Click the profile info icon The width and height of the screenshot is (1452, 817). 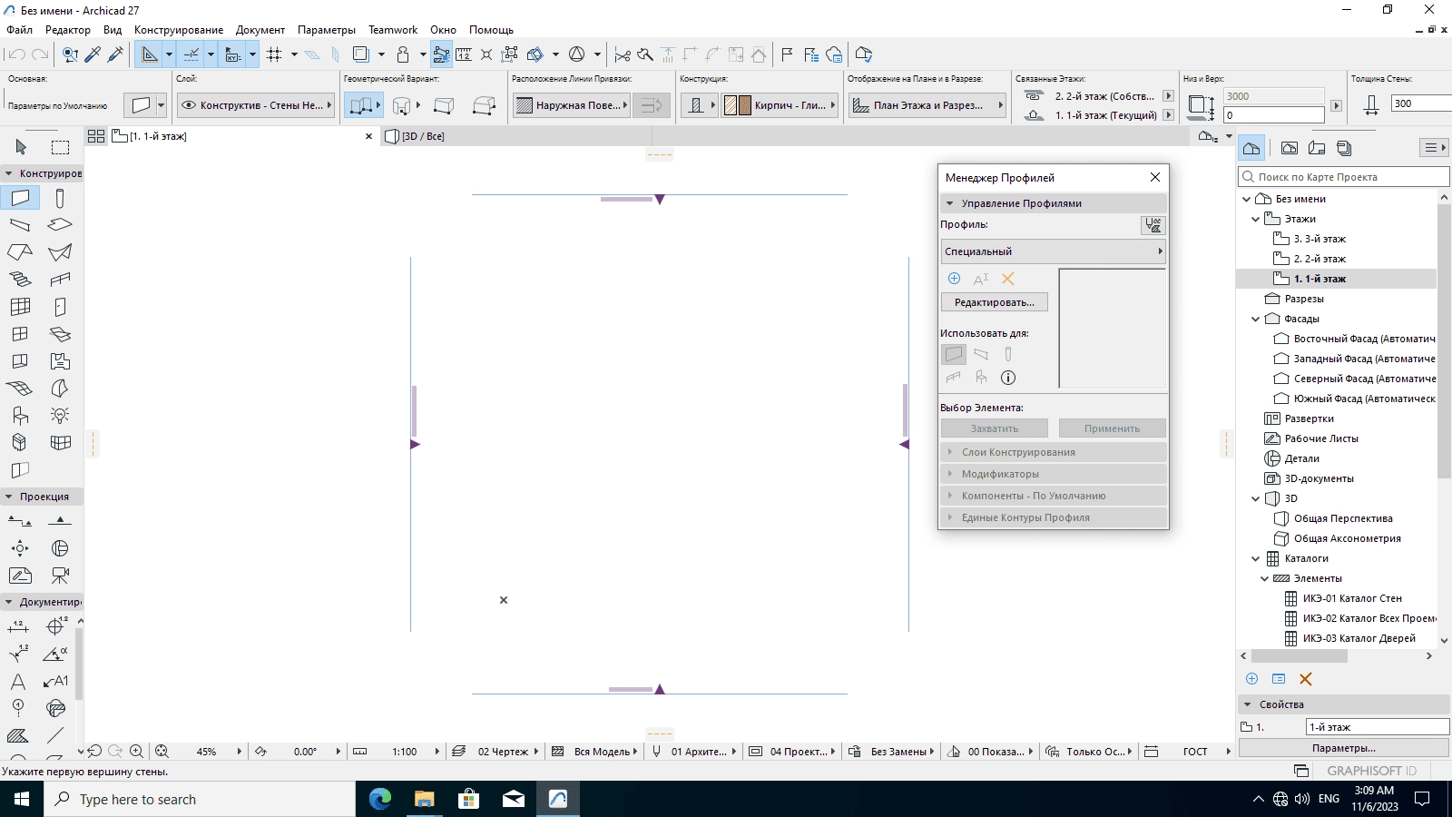(1008, 378)
